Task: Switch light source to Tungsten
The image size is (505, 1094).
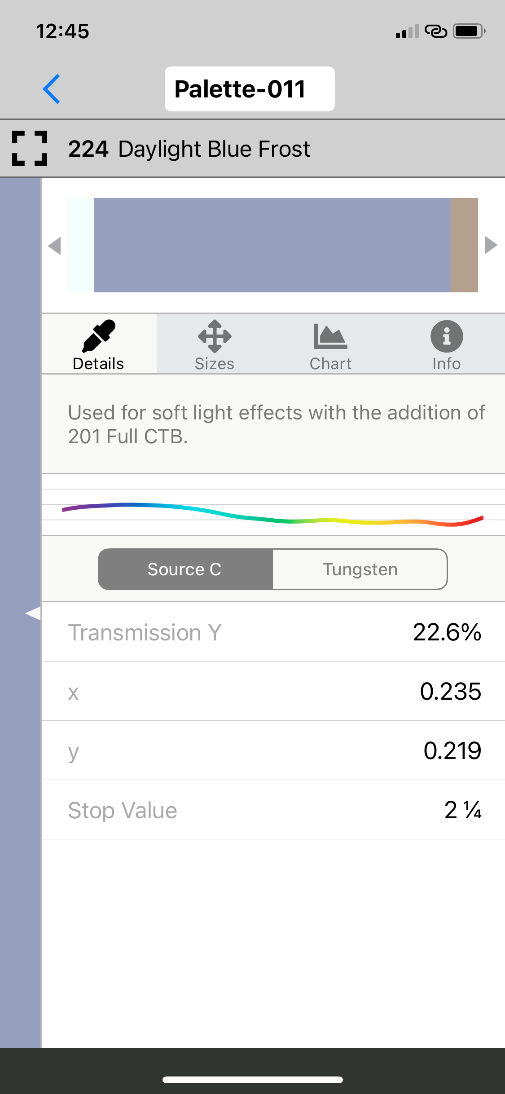Action: (x=360, y=569)
